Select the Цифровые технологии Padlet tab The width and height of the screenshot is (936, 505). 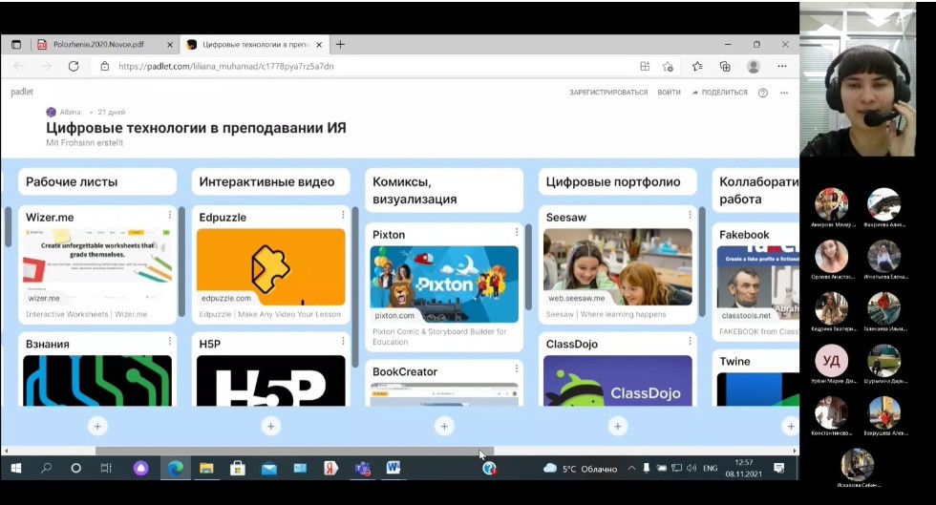click(x=255, y=45)
